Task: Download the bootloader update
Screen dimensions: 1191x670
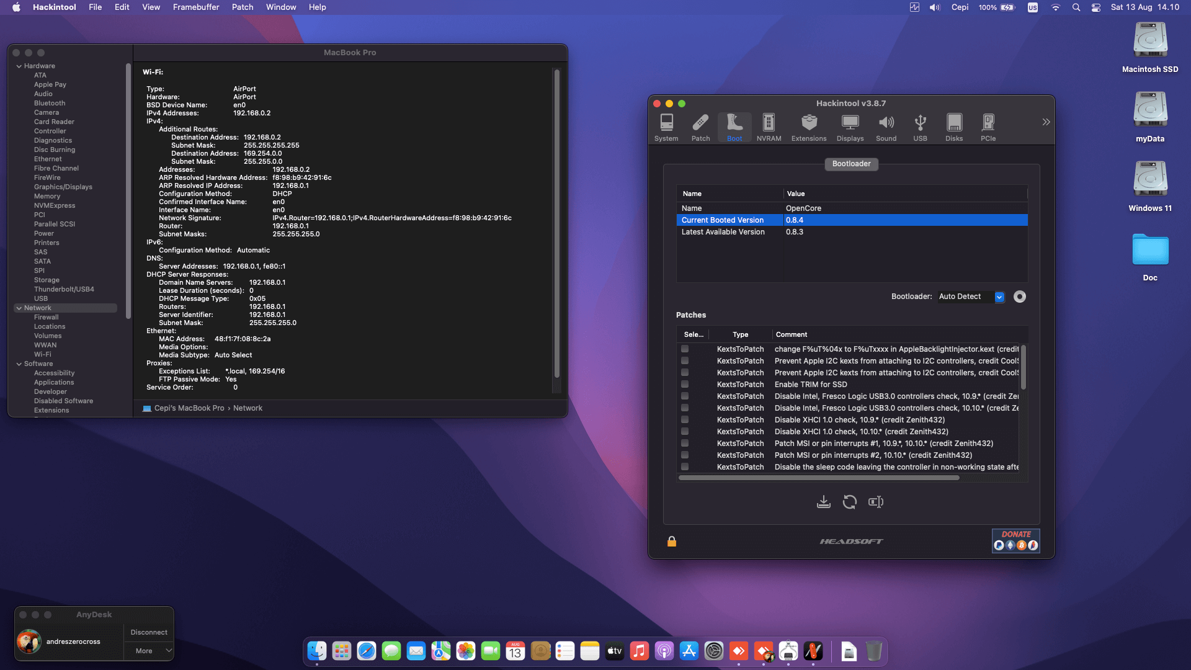Action: click(x=824, y=501)
